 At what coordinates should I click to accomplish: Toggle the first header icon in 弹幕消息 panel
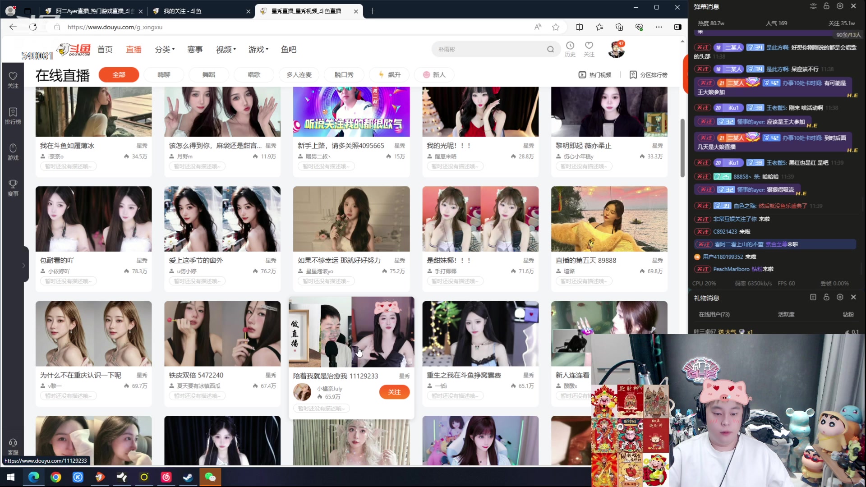[x=813, y=6]
